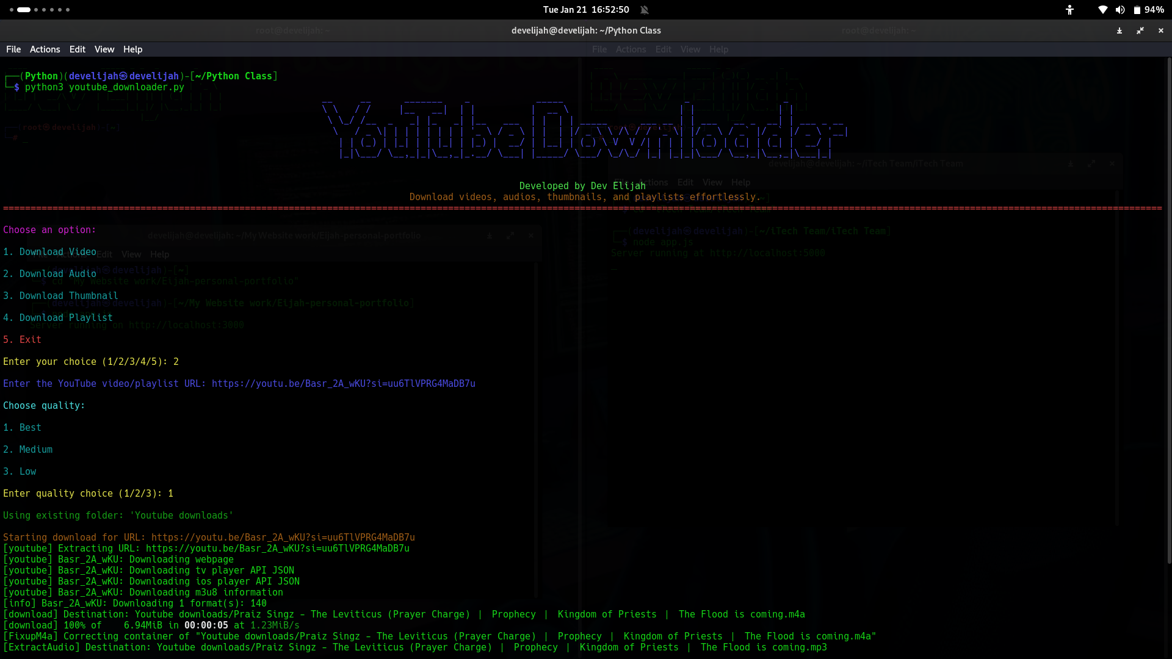
Task: Click the 'Downloading ios player API JSON' line
Action: [x=151, y=582]
